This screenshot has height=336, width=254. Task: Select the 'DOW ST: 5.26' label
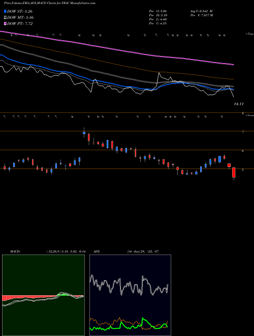[20, 11]
